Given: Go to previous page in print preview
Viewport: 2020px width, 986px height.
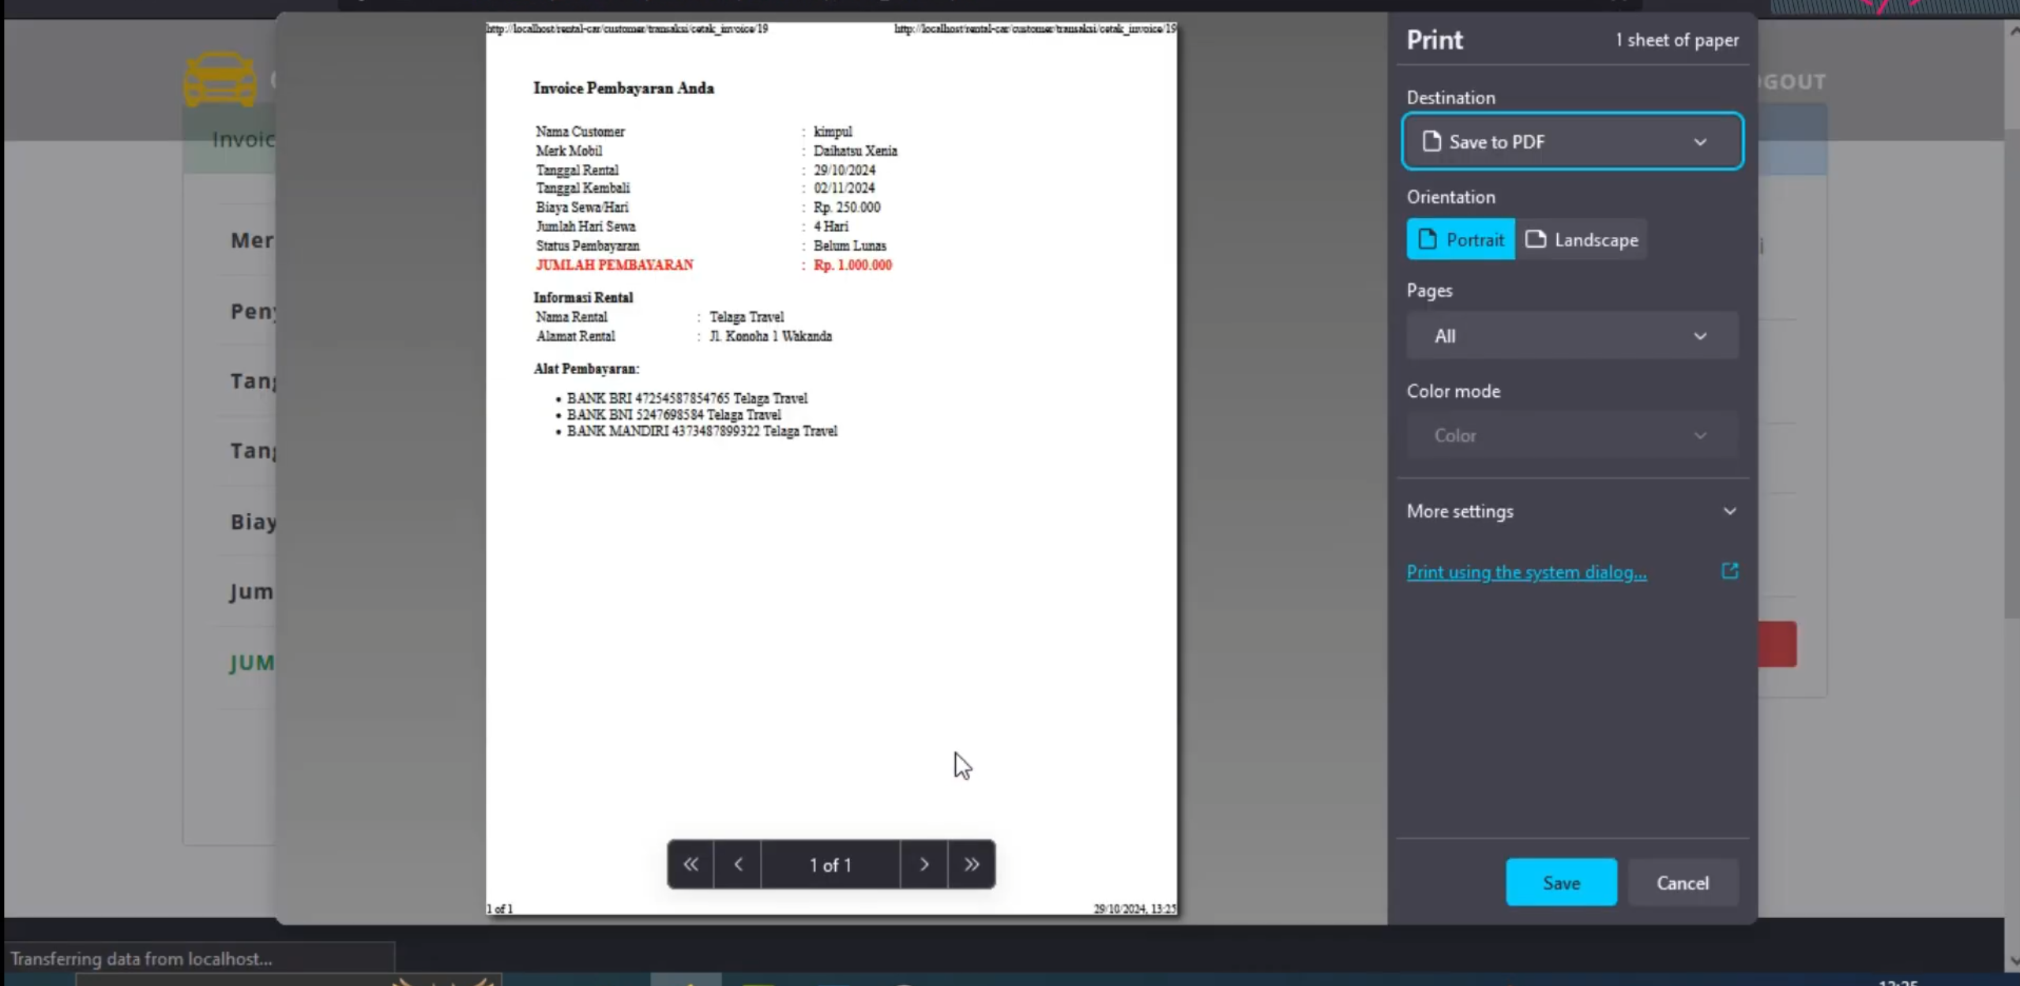Looking at the screenshot, I should [x=738, y=864].
